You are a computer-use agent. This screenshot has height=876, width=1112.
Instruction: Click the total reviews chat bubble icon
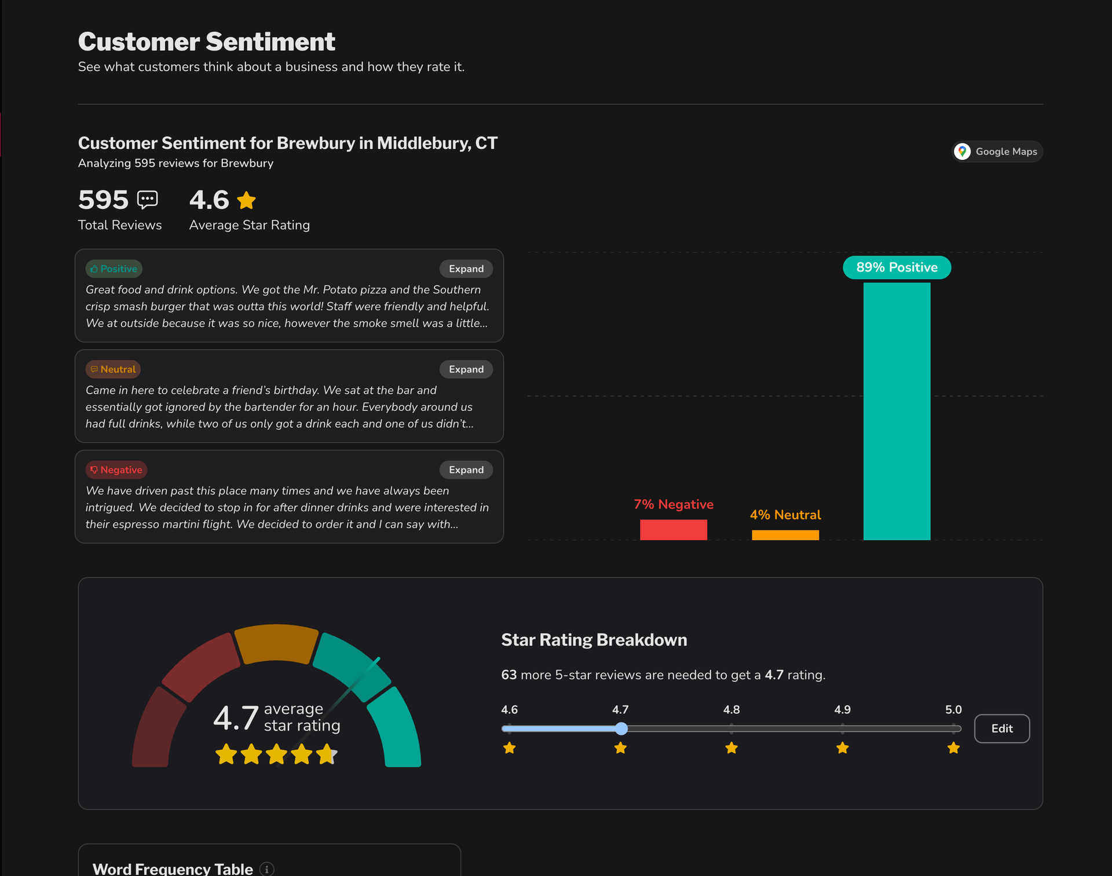147,200
